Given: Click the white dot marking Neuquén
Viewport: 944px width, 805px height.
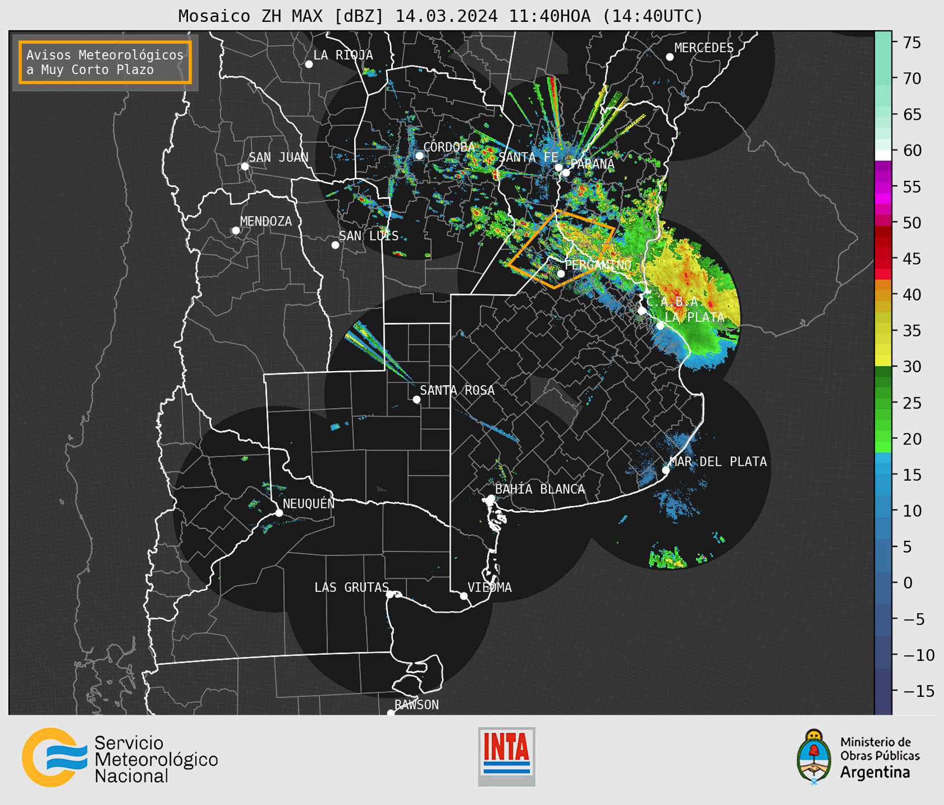Looking at the screenshot, I should 279,513.
